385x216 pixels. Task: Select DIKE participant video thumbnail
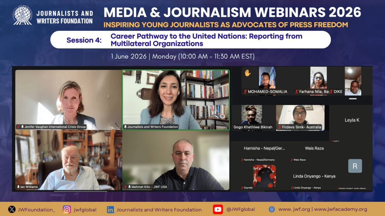coord(353,81)
